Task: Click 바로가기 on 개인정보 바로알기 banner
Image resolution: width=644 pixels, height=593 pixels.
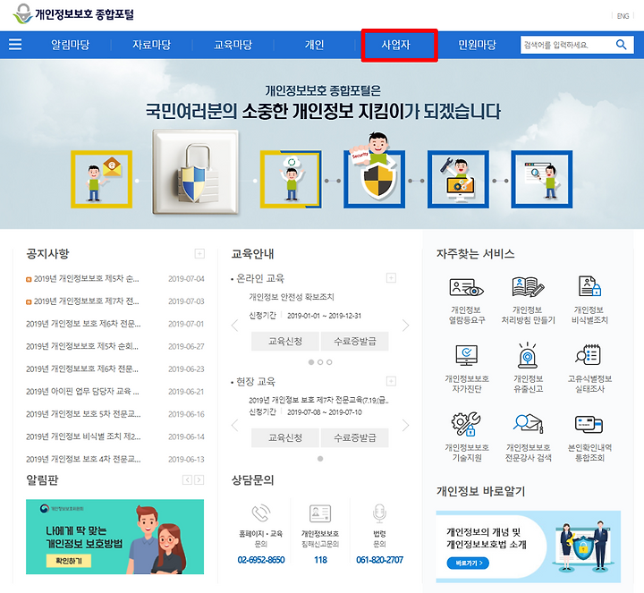Action: (x=468, y=563)
